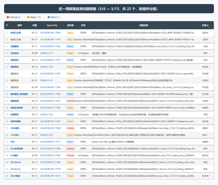This screenshot has width=218, height=185.
Task: Select the blue CAN通讯 link in row 15
Action: (15, 128)
